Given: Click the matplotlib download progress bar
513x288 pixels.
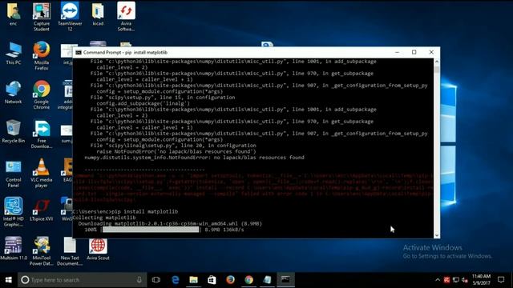Looking at the screenshot, I should point(151,230).
